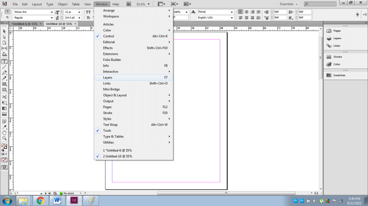Select the Hand tool
The image size is (368, 206).
4,133
